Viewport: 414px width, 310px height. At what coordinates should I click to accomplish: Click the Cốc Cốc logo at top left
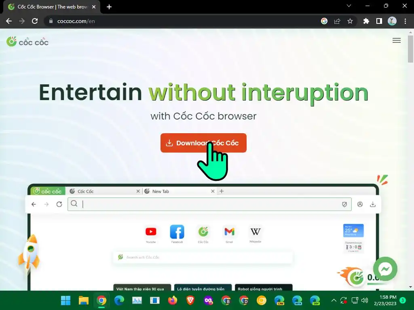click(x=27, y=42)
